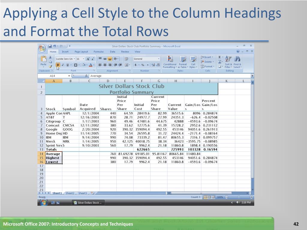Switch to Normal view in status bar
Image resolution: width=307 pixels, height=230 pixels.
[206, 197]
